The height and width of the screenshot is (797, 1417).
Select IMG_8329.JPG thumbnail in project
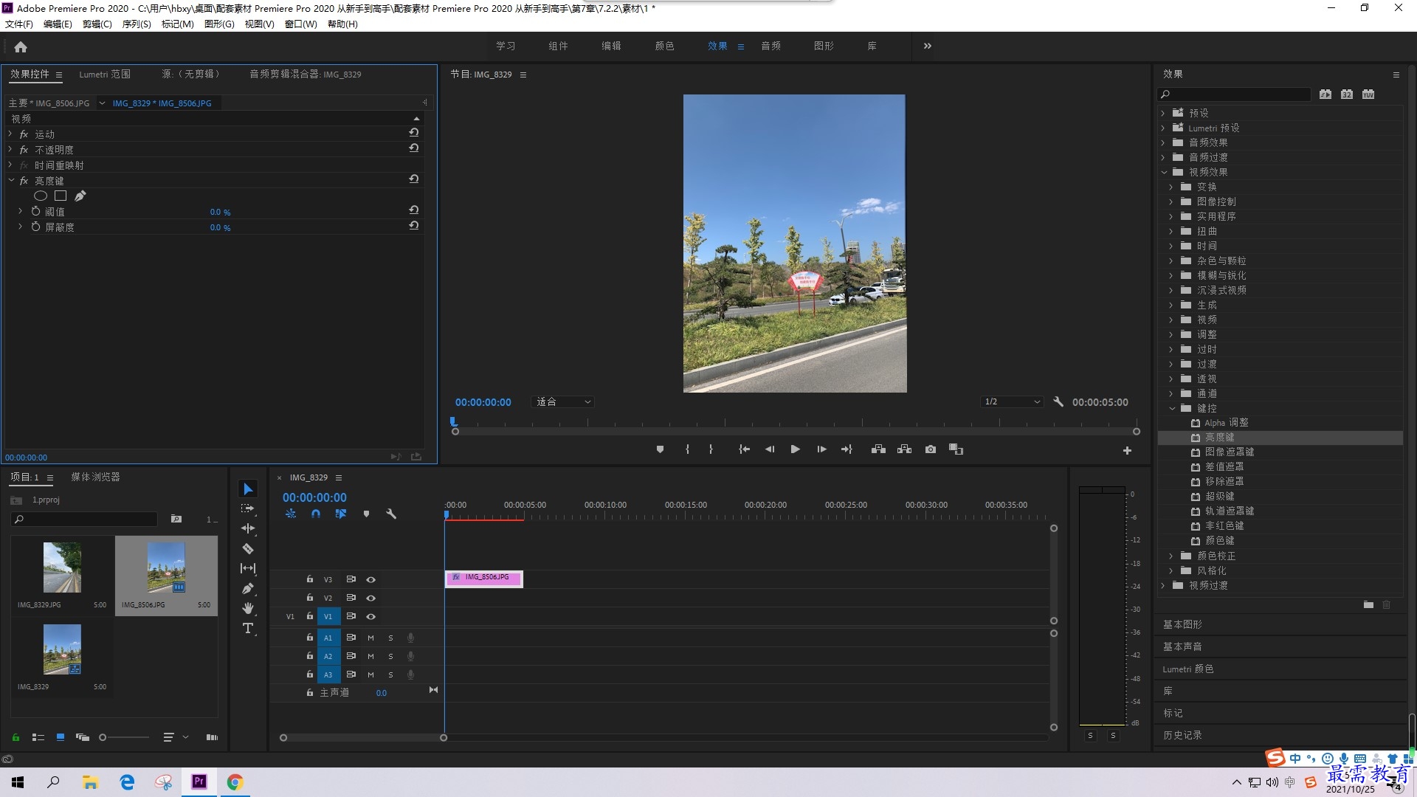(62, 567)
